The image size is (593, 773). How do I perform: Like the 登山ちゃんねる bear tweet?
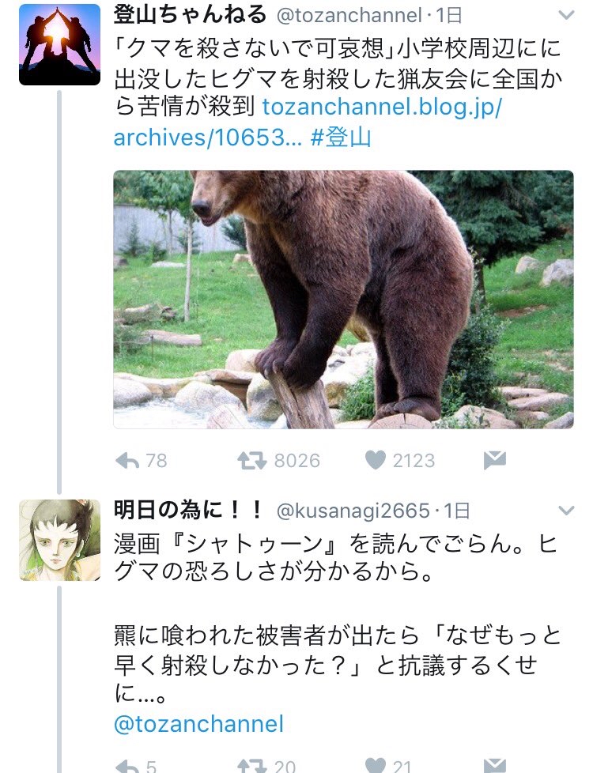[x=375, y=460]
